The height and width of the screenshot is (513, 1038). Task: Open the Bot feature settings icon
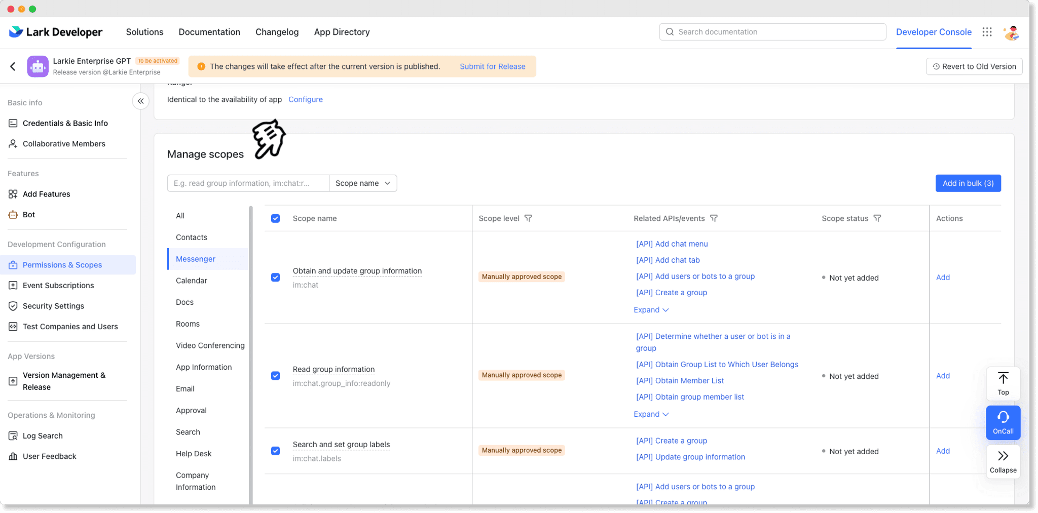coord(13,214)
